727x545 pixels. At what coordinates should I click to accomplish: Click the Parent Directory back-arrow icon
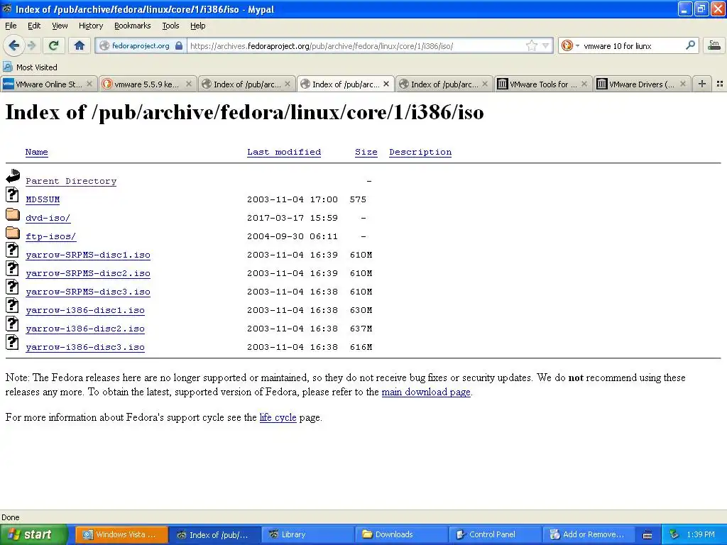[13, 176]
